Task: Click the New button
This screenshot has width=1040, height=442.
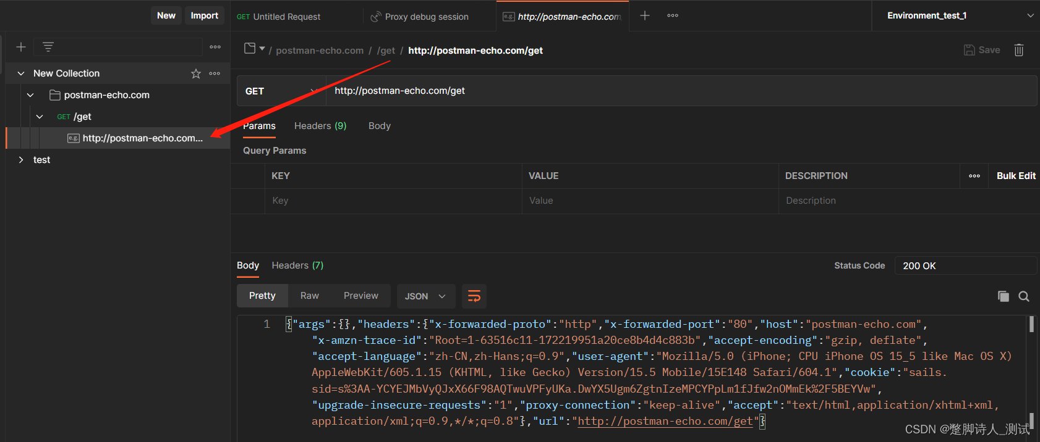Action: click(x=166, y=15)
